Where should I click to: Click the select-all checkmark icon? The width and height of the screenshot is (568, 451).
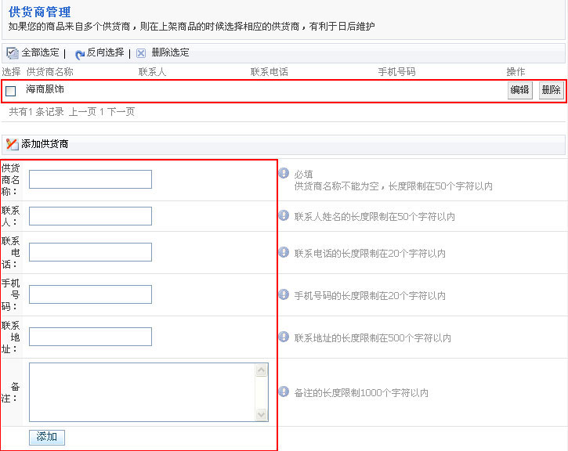(13, 53)
